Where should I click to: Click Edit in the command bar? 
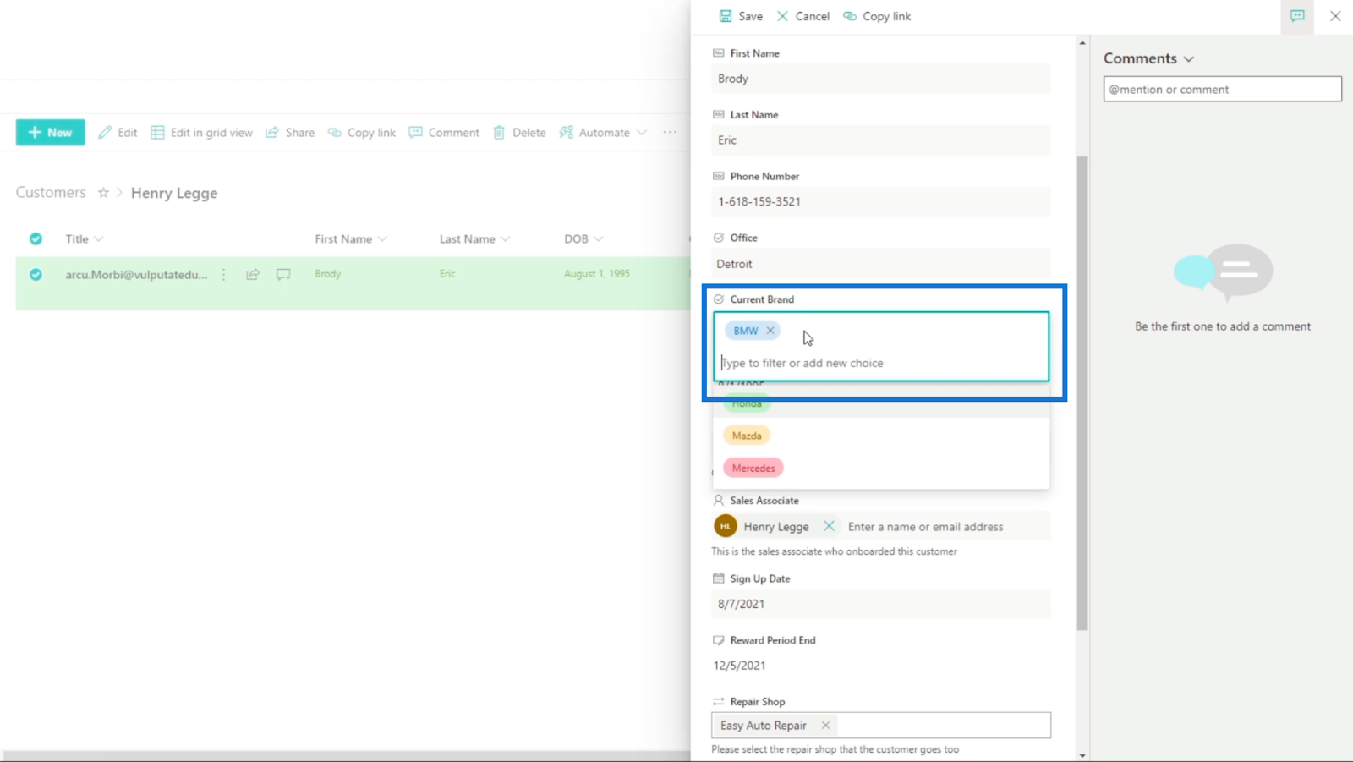tap(118, 133)
